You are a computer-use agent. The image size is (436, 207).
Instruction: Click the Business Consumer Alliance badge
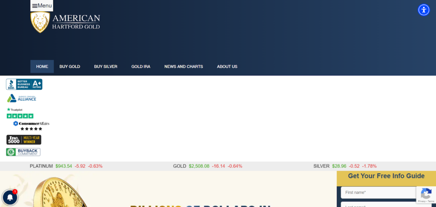pyautogui.click(x=22, y=98)
